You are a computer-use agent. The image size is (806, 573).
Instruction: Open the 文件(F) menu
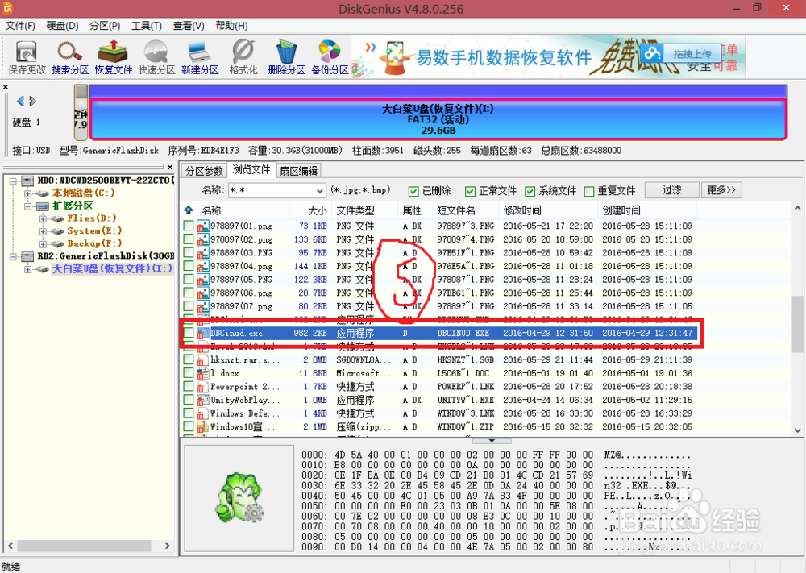pyautogui.click(x=20, y=26)
